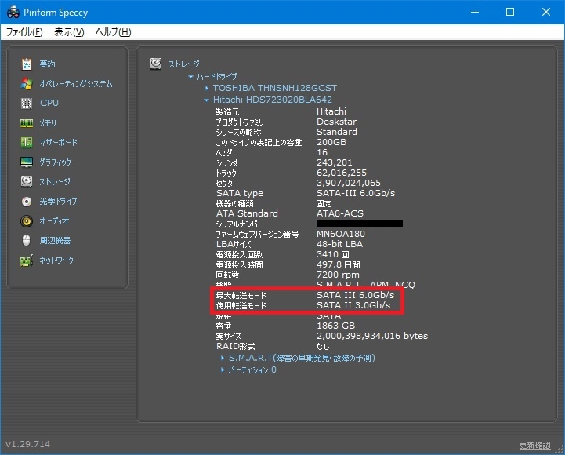Screen dimensions: 565x455
Task: Expand the S.M.A.R.T section arrow
Action: point(223,358)
